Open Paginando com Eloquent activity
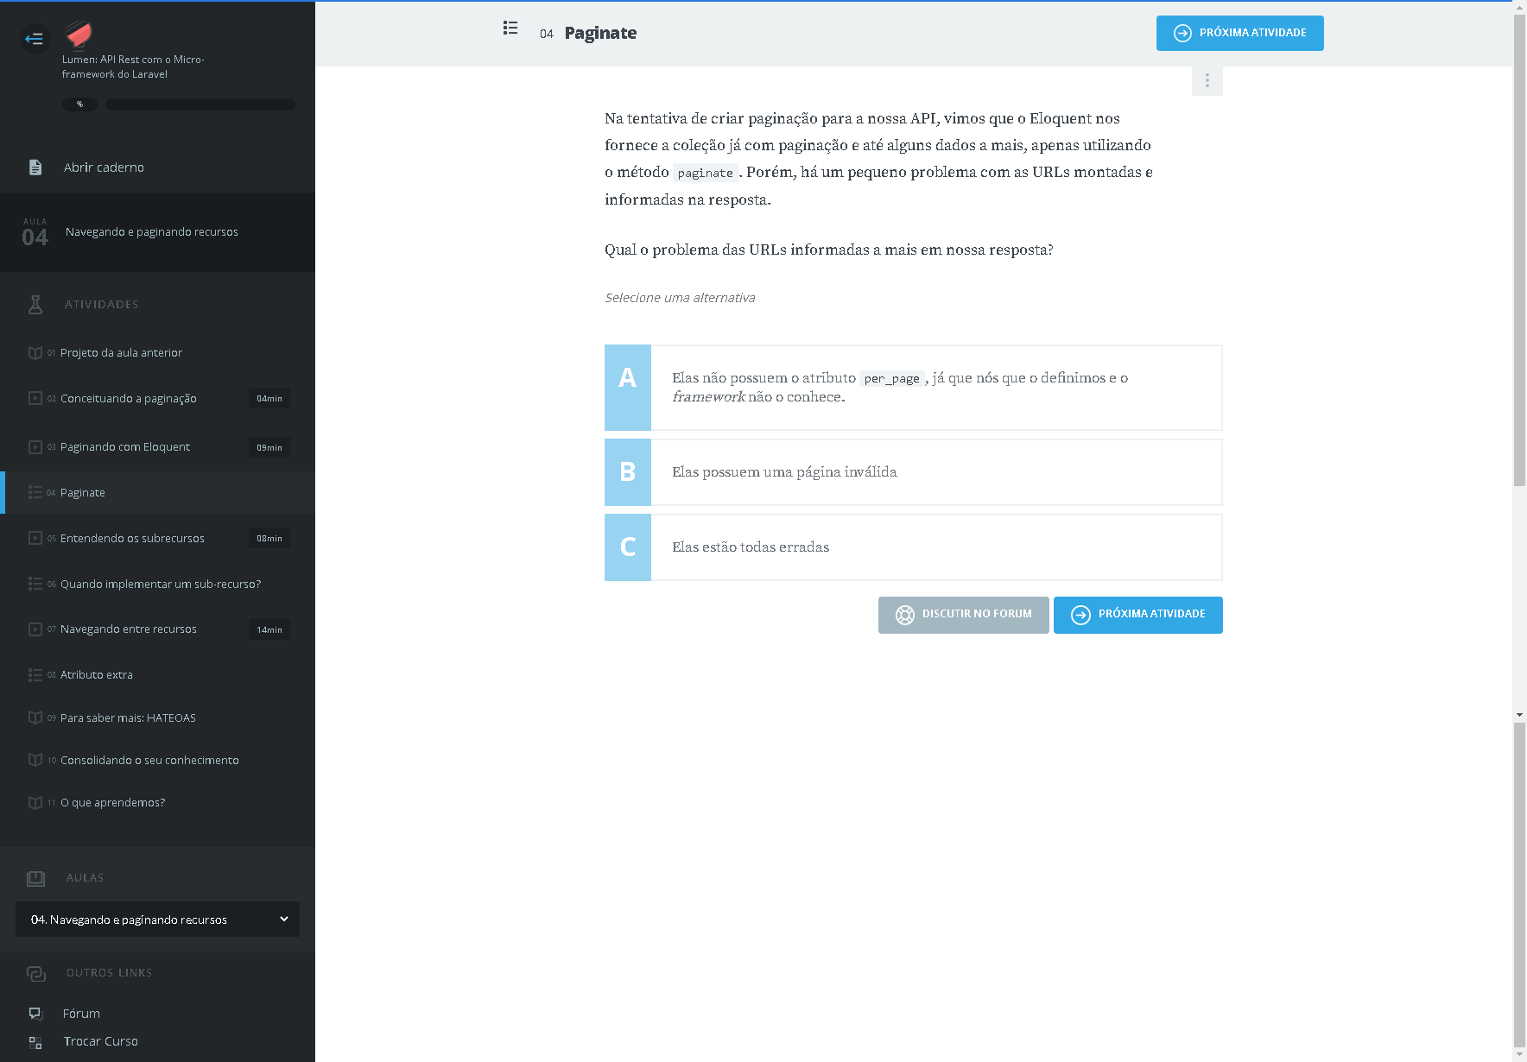Viewport: 1527px width, 1062px height. coord(125,447)
